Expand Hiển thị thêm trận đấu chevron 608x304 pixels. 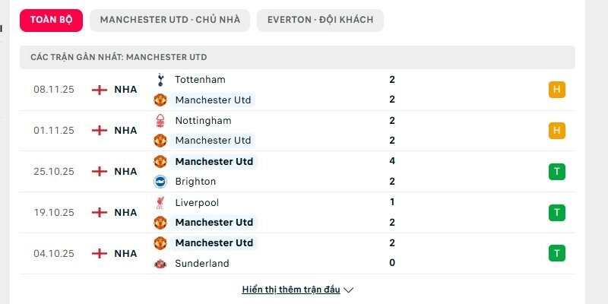tap(349, 290)
